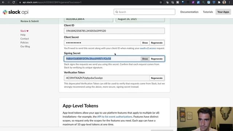Viewport: 233px width, 131px height.
Task: Open the Our Blog sidebar link
Action: click(25, 46)
